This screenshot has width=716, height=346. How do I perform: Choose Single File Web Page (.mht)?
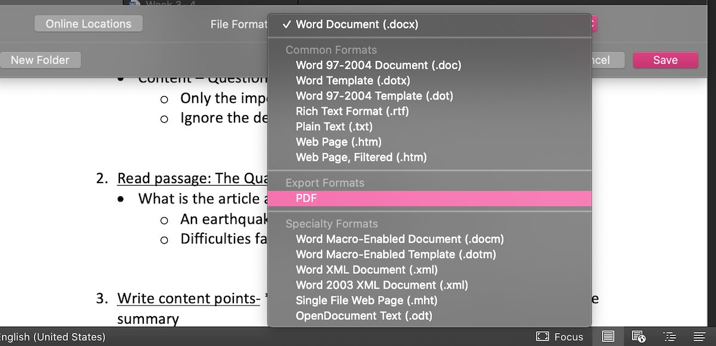(x=366, y=300)
